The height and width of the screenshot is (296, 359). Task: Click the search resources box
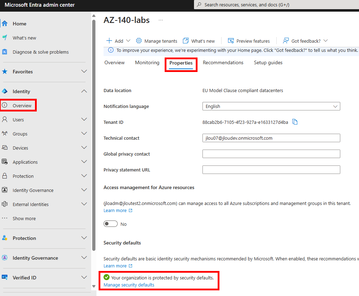276,5
